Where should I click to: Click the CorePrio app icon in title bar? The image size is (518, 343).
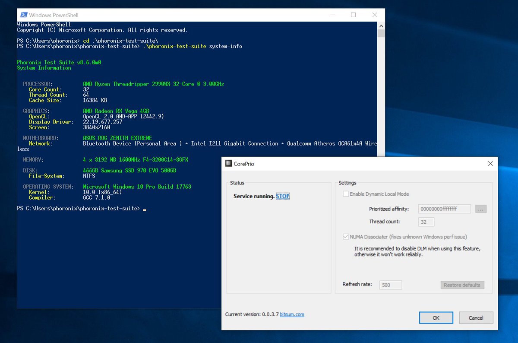click(x=229, y=164)
